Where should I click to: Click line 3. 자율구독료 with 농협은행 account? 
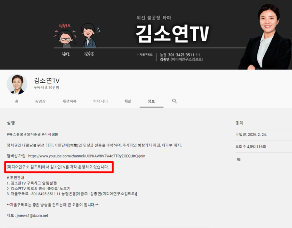72,194
